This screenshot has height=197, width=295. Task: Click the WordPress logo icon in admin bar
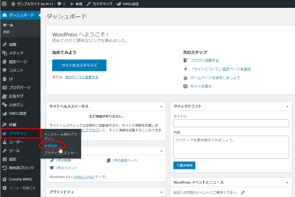[4, 4]
